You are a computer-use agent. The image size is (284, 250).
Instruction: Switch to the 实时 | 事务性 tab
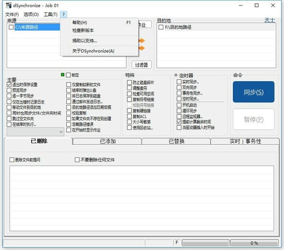pyautogui.click(x=245, y=141)
